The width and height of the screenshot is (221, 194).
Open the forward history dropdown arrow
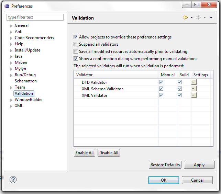tap(205, 18)
